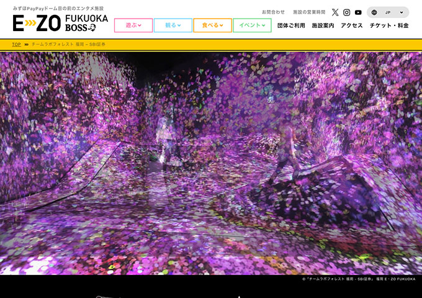Open アクセス page
422x298 pixels.
point(352,25)
